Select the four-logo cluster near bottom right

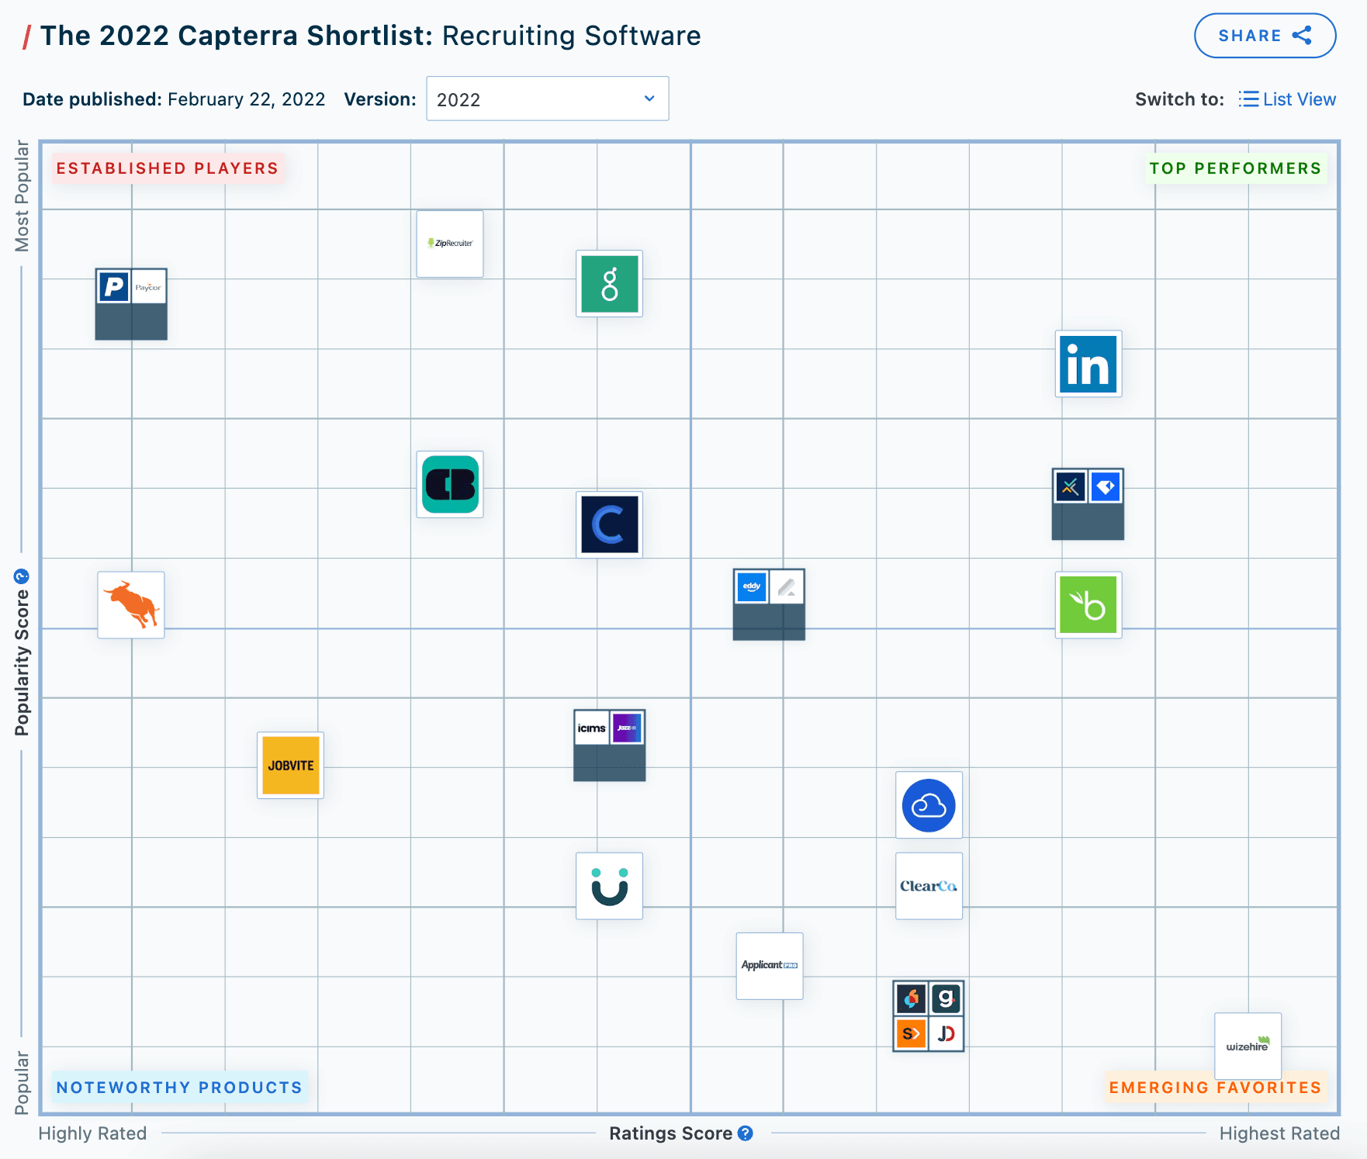point(928,1015)
